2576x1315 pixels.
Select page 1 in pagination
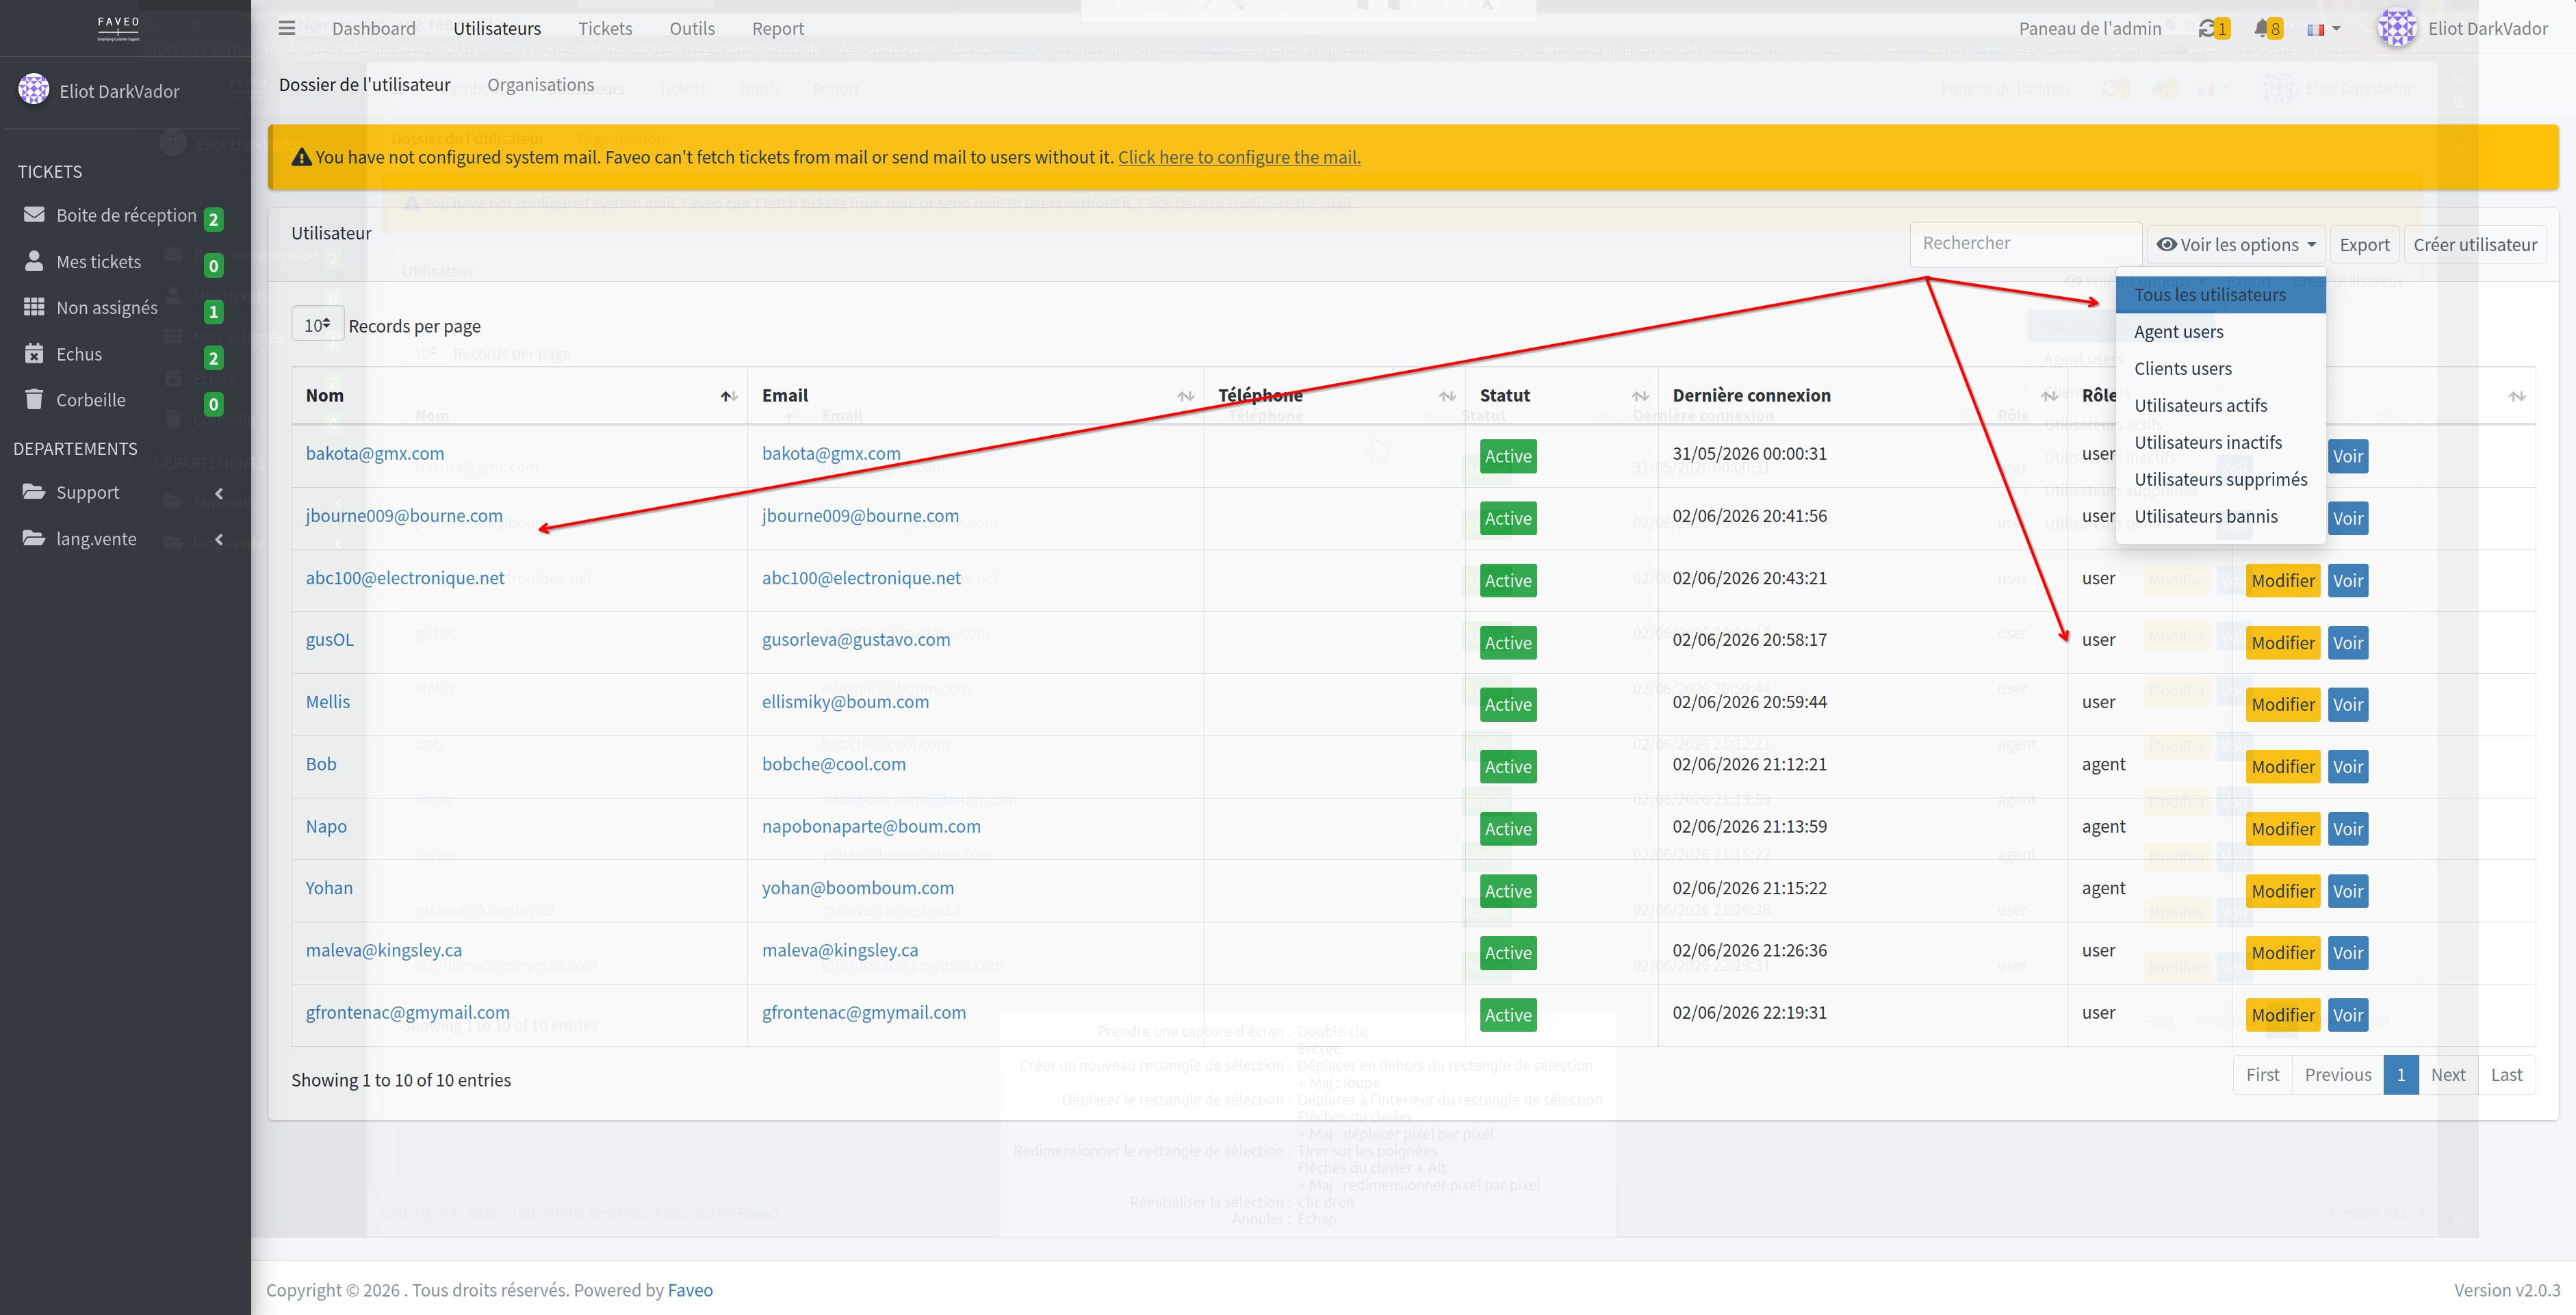2401,1074
